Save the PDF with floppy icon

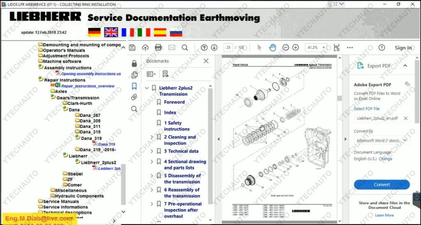click(x=132, y=48)
